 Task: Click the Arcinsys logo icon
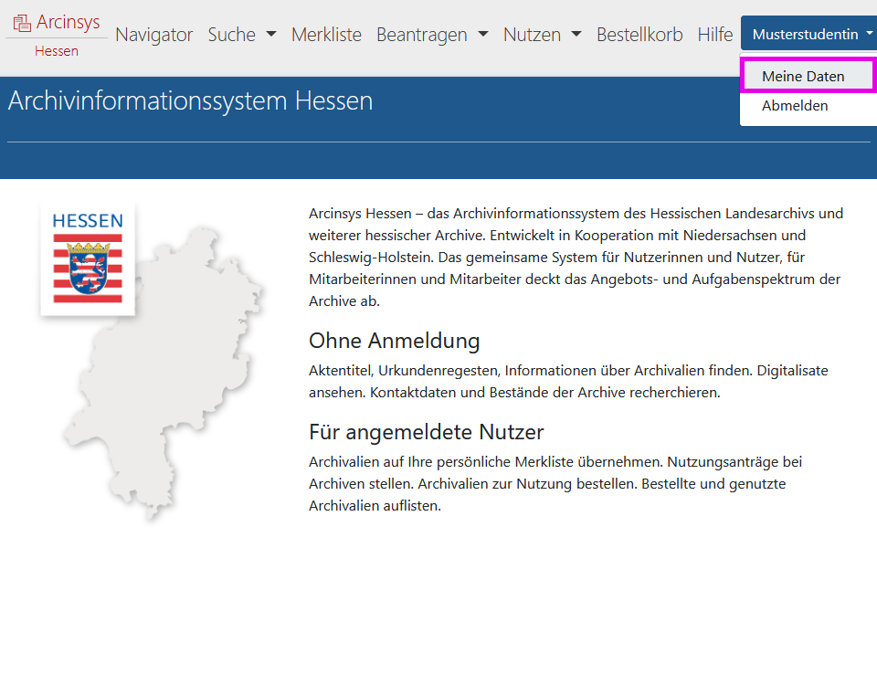point(22,23)
